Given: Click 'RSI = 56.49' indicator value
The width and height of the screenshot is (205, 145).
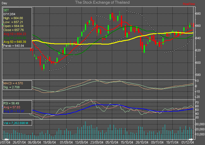Looking at the screenshot, I should (11, 103).
